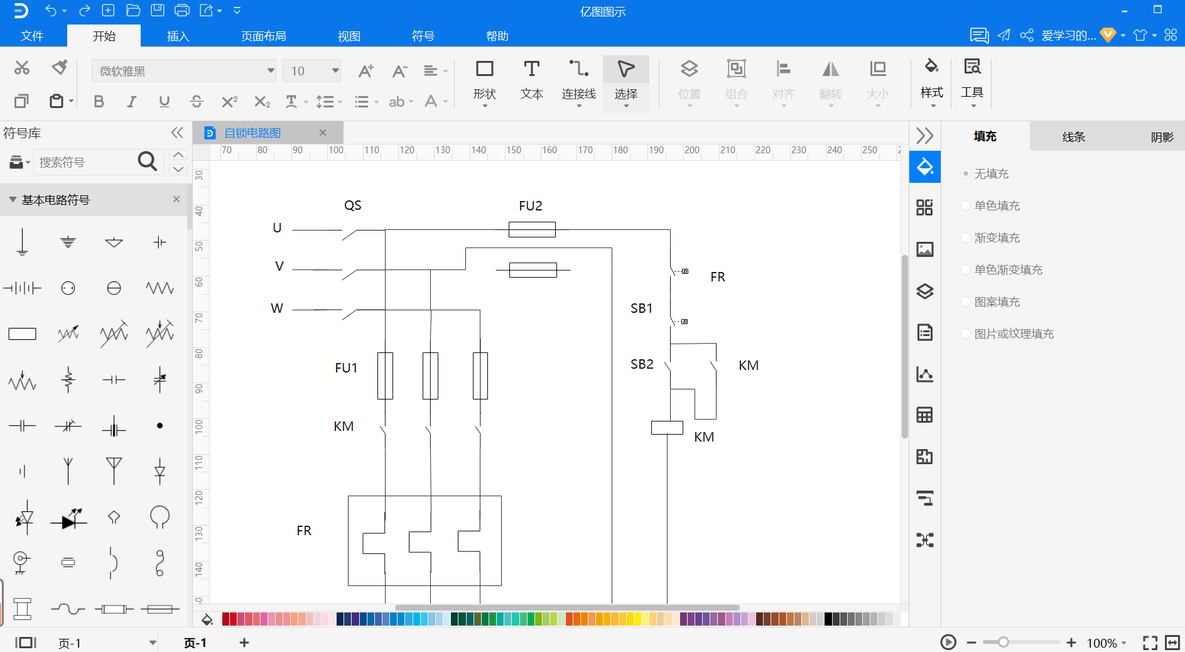Decrease font size with A- icon
This screenshot has width=1185, height=652.
point(399,71)
